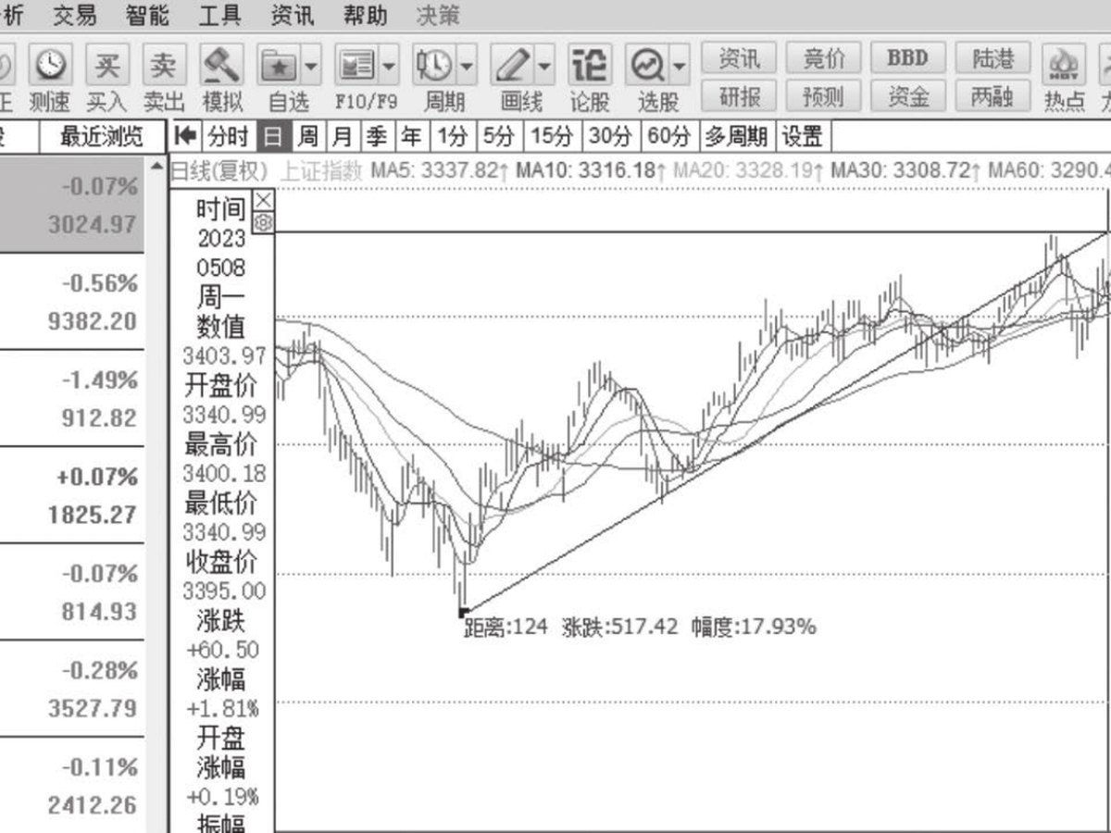Click the 买入 buy icon
This screenshot has width=1111, height=833.
107,67
